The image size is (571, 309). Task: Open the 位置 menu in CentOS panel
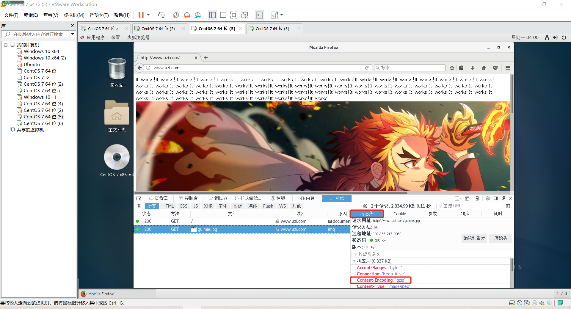tap(116, 37)
